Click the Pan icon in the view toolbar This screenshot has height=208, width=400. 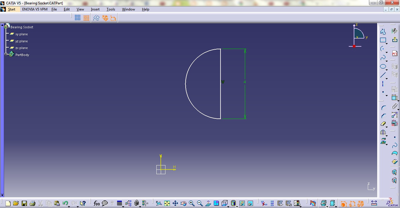click(x=175, y=203)
